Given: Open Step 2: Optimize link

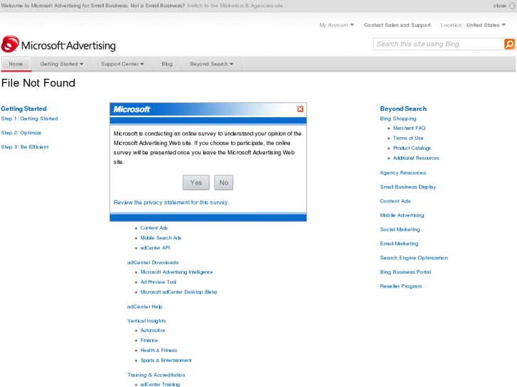Looking at the screenshot, I should (21, 133).
